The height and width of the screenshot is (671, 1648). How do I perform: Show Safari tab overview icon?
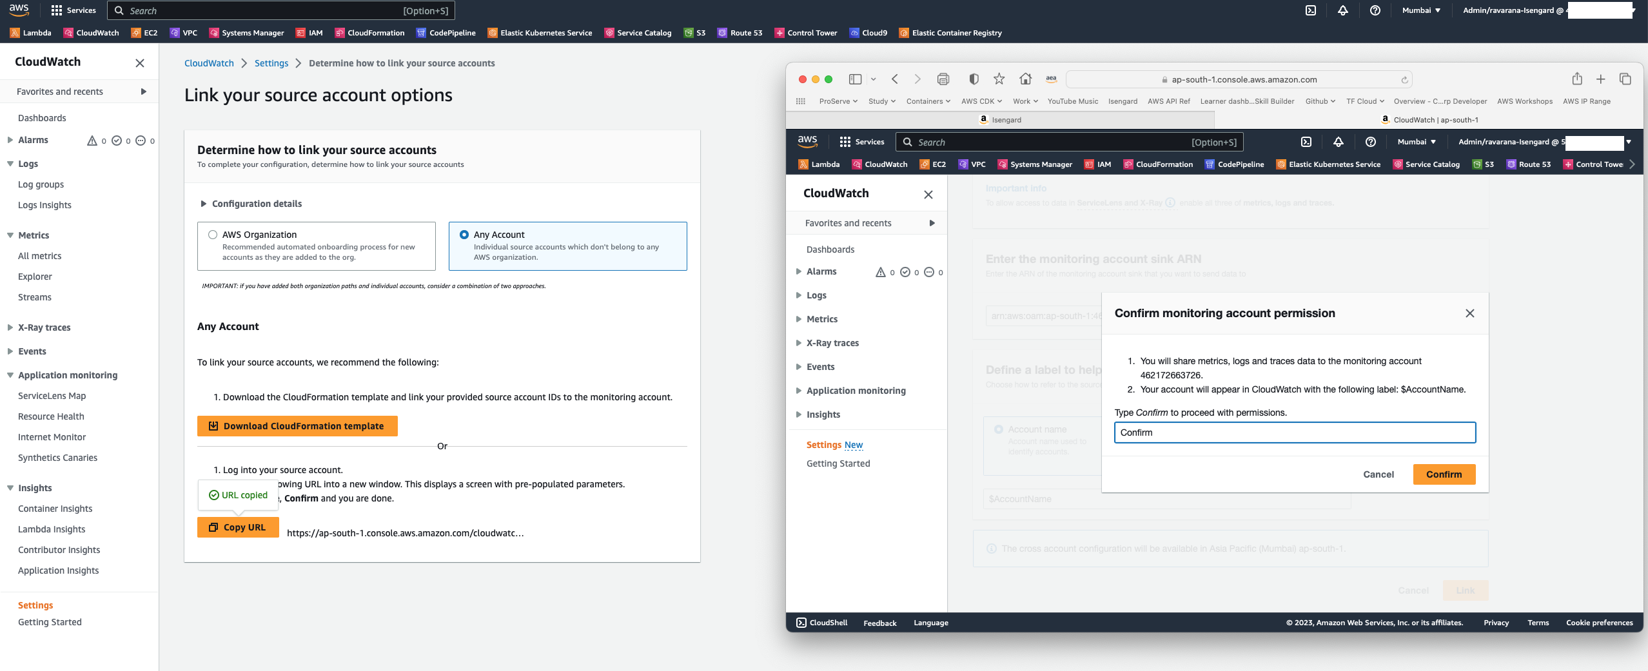[x=1625, y=79]
